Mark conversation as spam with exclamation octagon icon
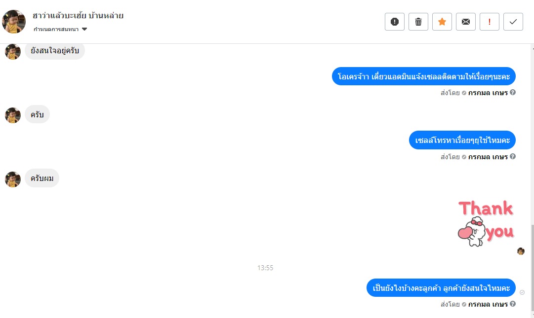 [394, 22]
